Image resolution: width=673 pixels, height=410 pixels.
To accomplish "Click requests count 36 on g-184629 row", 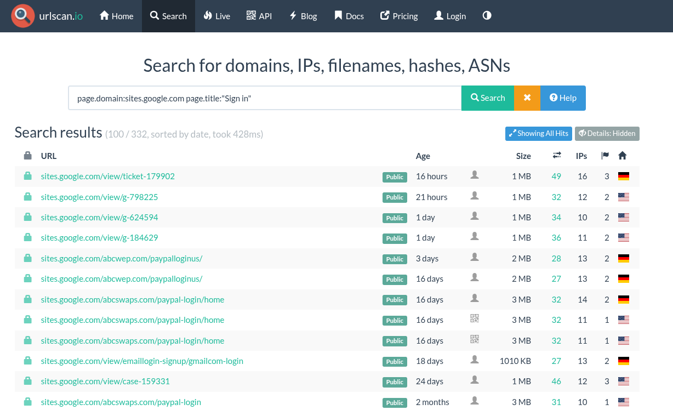I will tap(556, 238).
